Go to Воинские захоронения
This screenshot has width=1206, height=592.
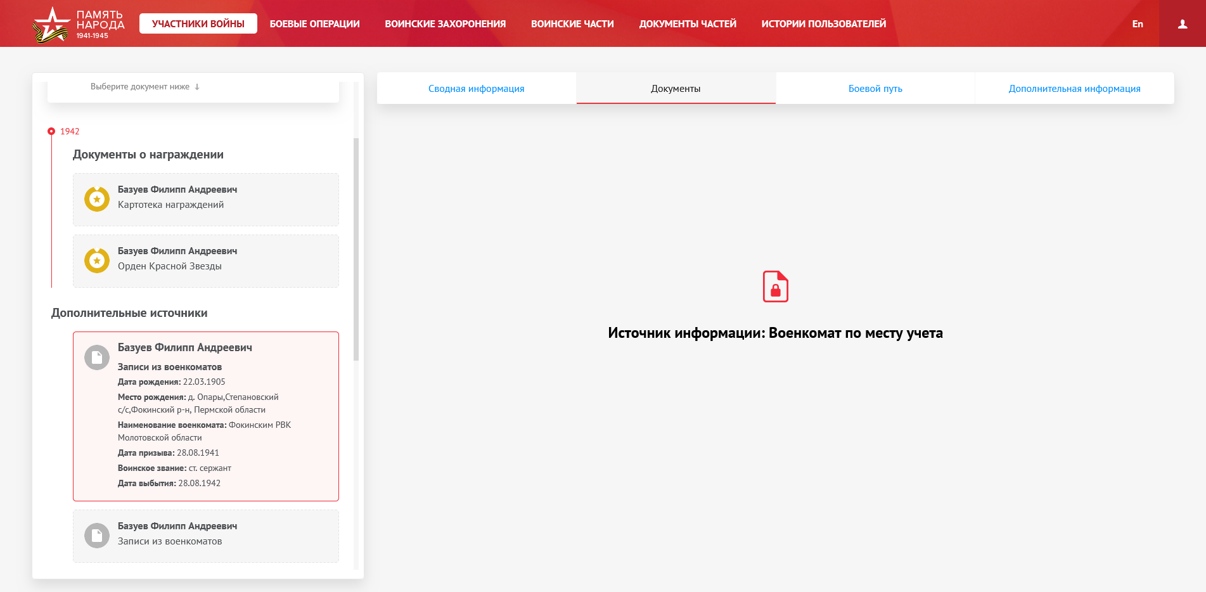point(446,23)
